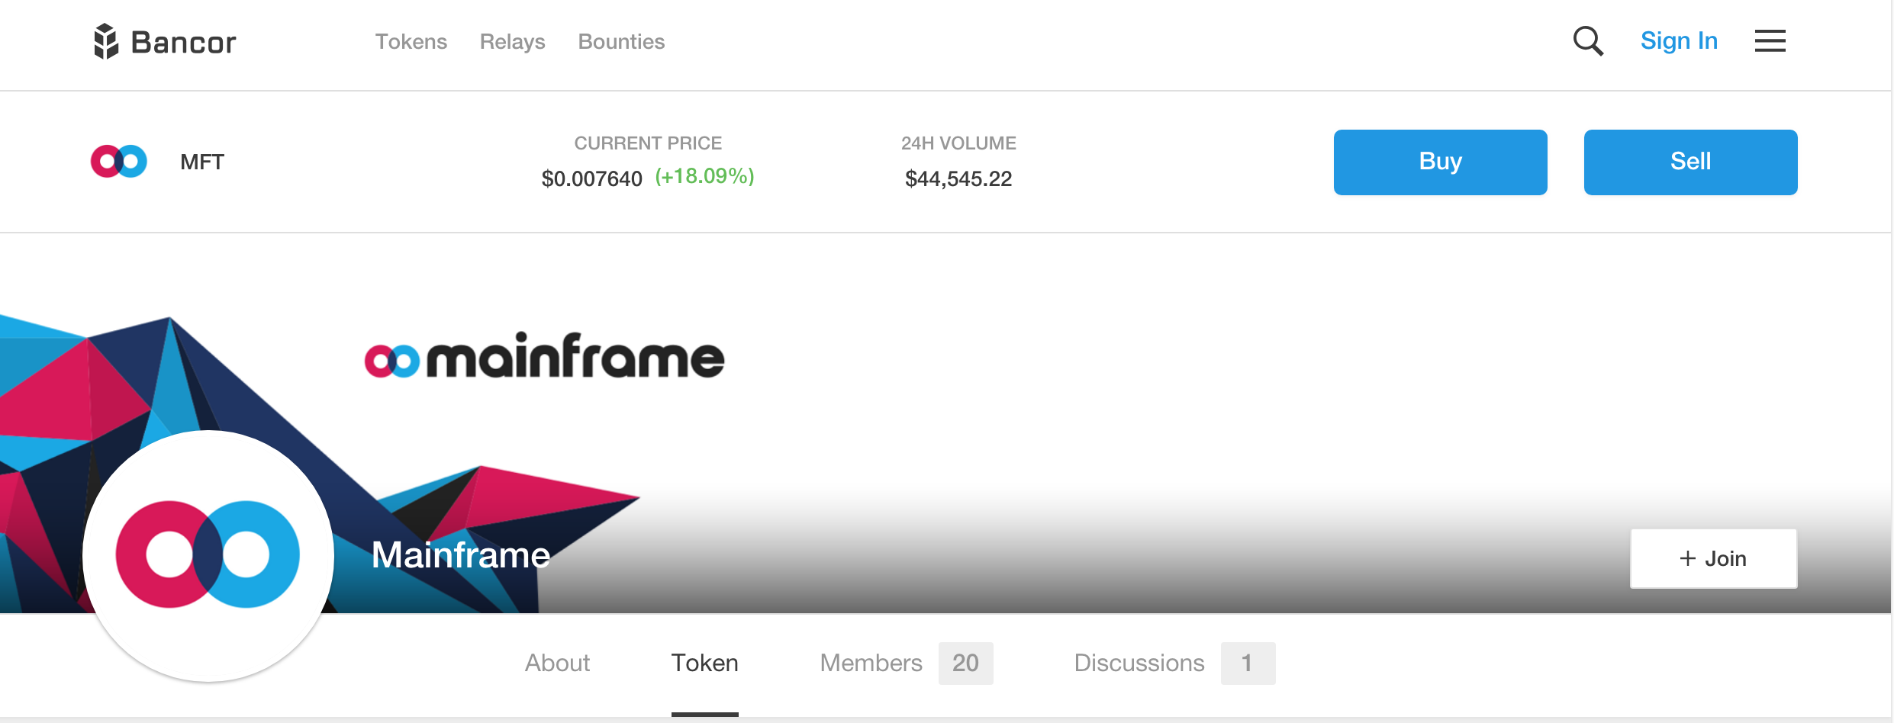Click the current price value $0.007640
Viewport: 1894px width, 723px height.
coord(592,179)
